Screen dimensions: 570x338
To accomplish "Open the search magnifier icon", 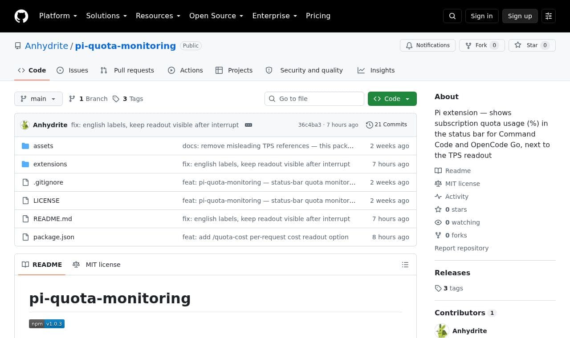I will point(452,16).
